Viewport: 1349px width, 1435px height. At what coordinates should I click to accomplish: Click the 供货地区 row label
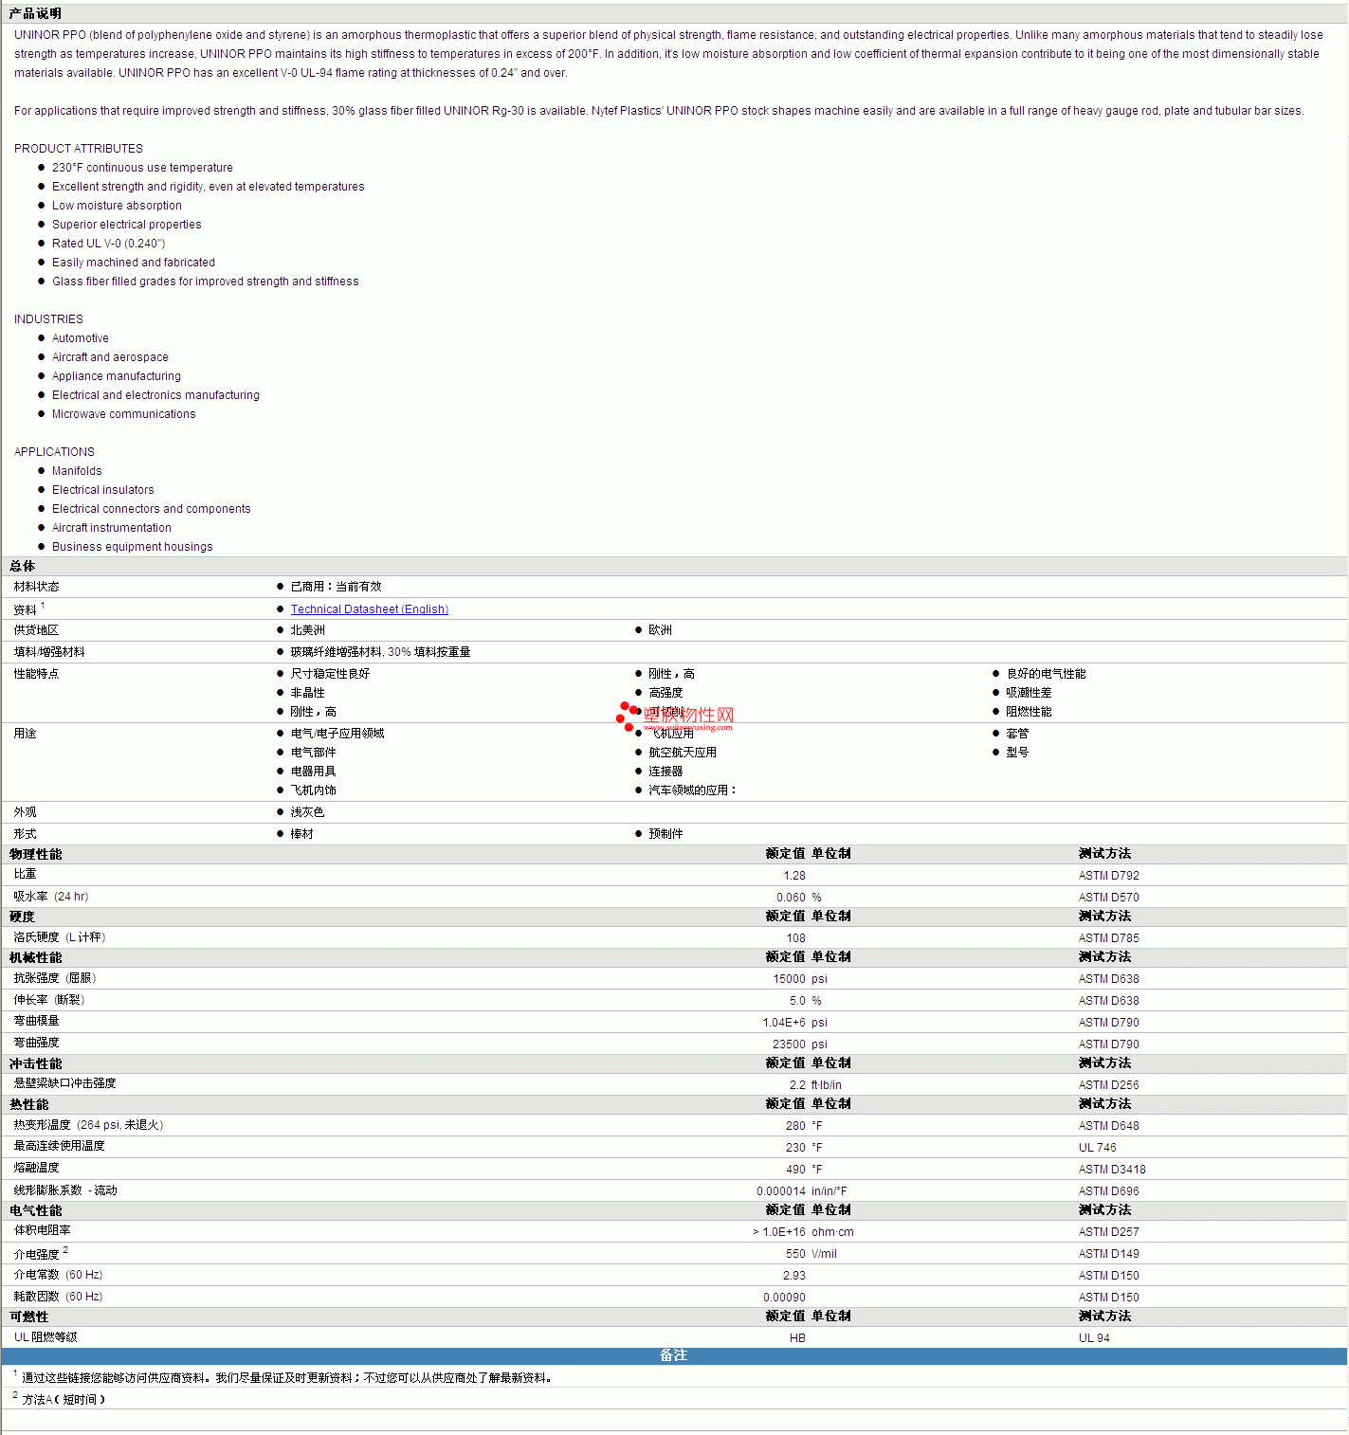(x=36, y=630)
